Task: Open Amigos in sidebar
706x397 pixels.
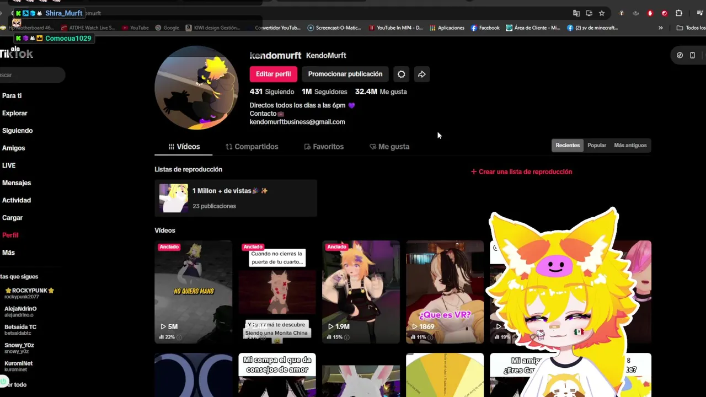Action: [13, 148]
